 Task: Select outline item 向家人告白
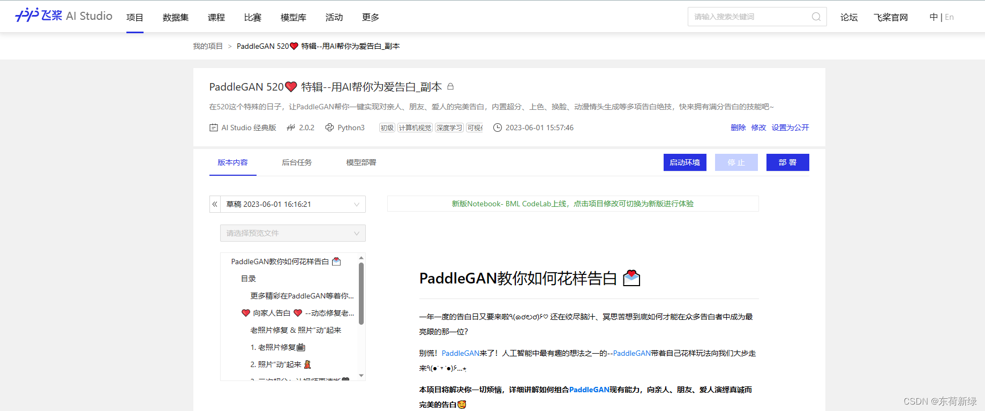[298, 313]
